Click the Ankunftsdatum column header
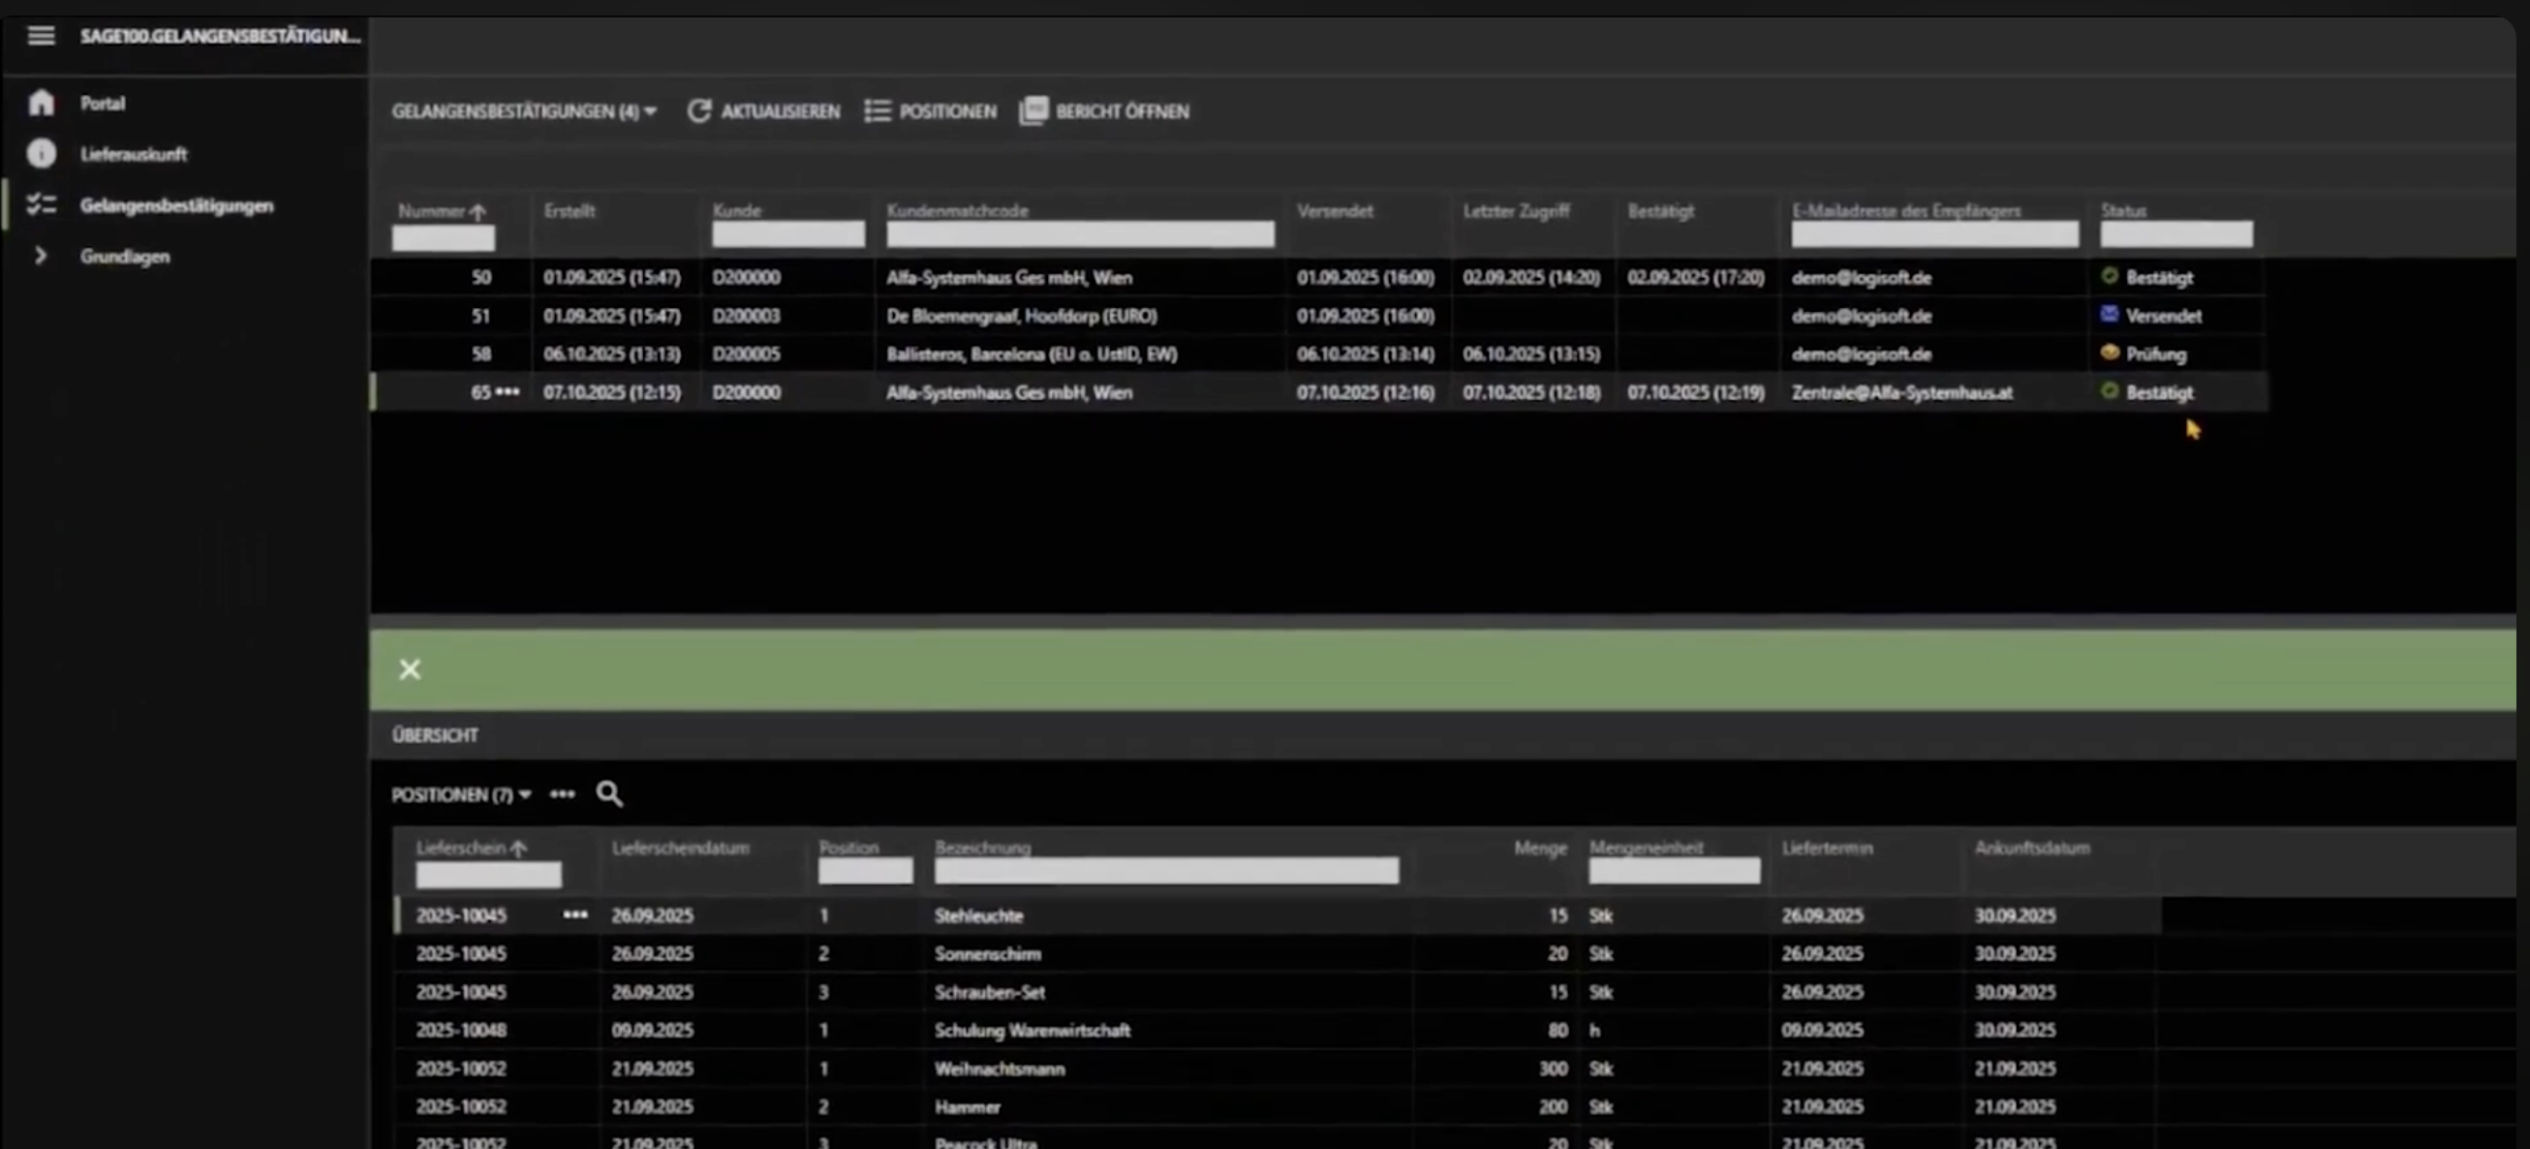The width and height of the screenshot is (2530, 1149). click(x=2032, y=848)
